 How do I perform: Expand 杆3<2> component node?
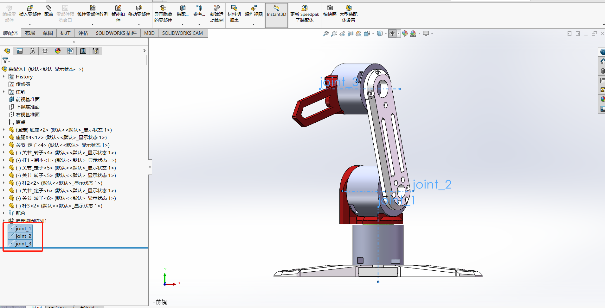(4, 206)
